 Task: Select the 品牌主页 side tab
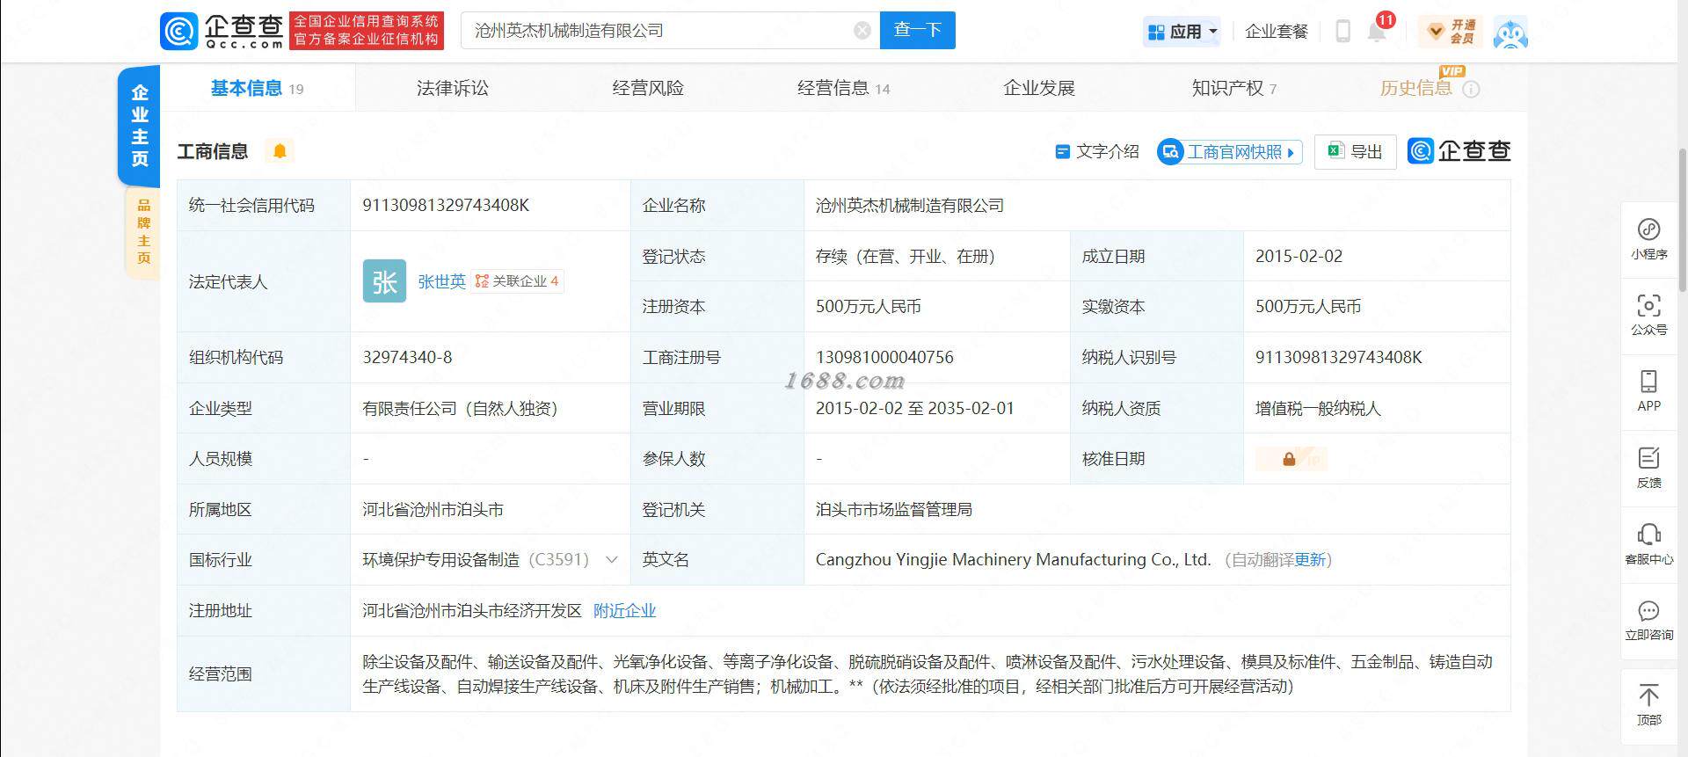pos(143,231)
